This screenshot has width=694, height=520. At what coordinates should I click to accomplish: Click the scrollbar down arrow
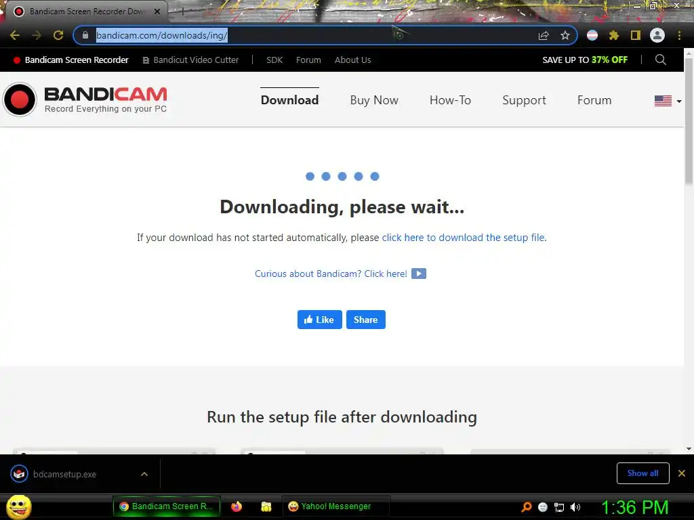[x=689, y=449]
